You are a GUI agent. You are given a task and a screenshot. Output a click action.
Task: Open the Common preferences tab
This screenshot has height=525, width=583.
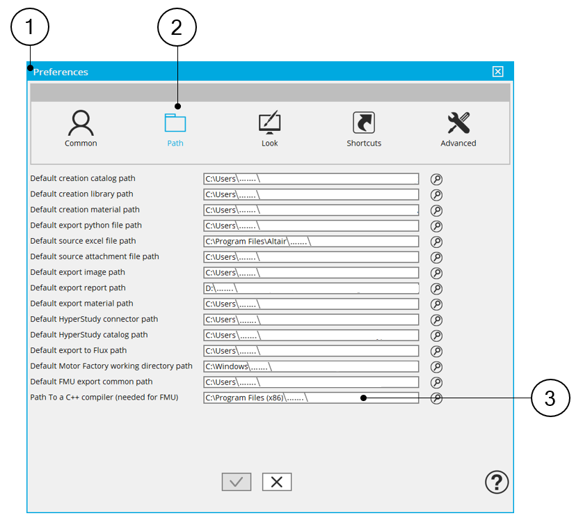(x=81, y=129)
